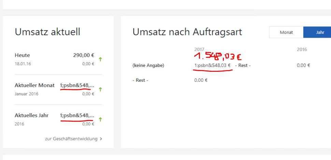Click the 290,00 € today amount

click(84, 55)
